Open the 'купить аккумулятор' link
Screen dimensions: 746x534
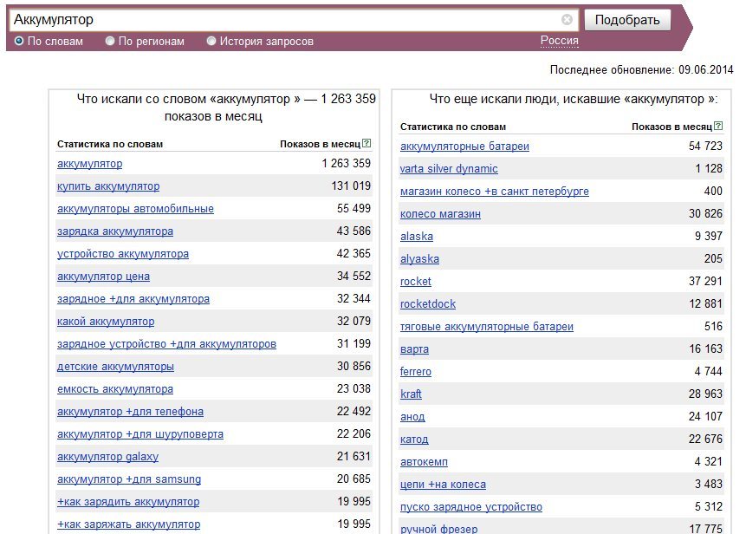[x=108, y=186]
